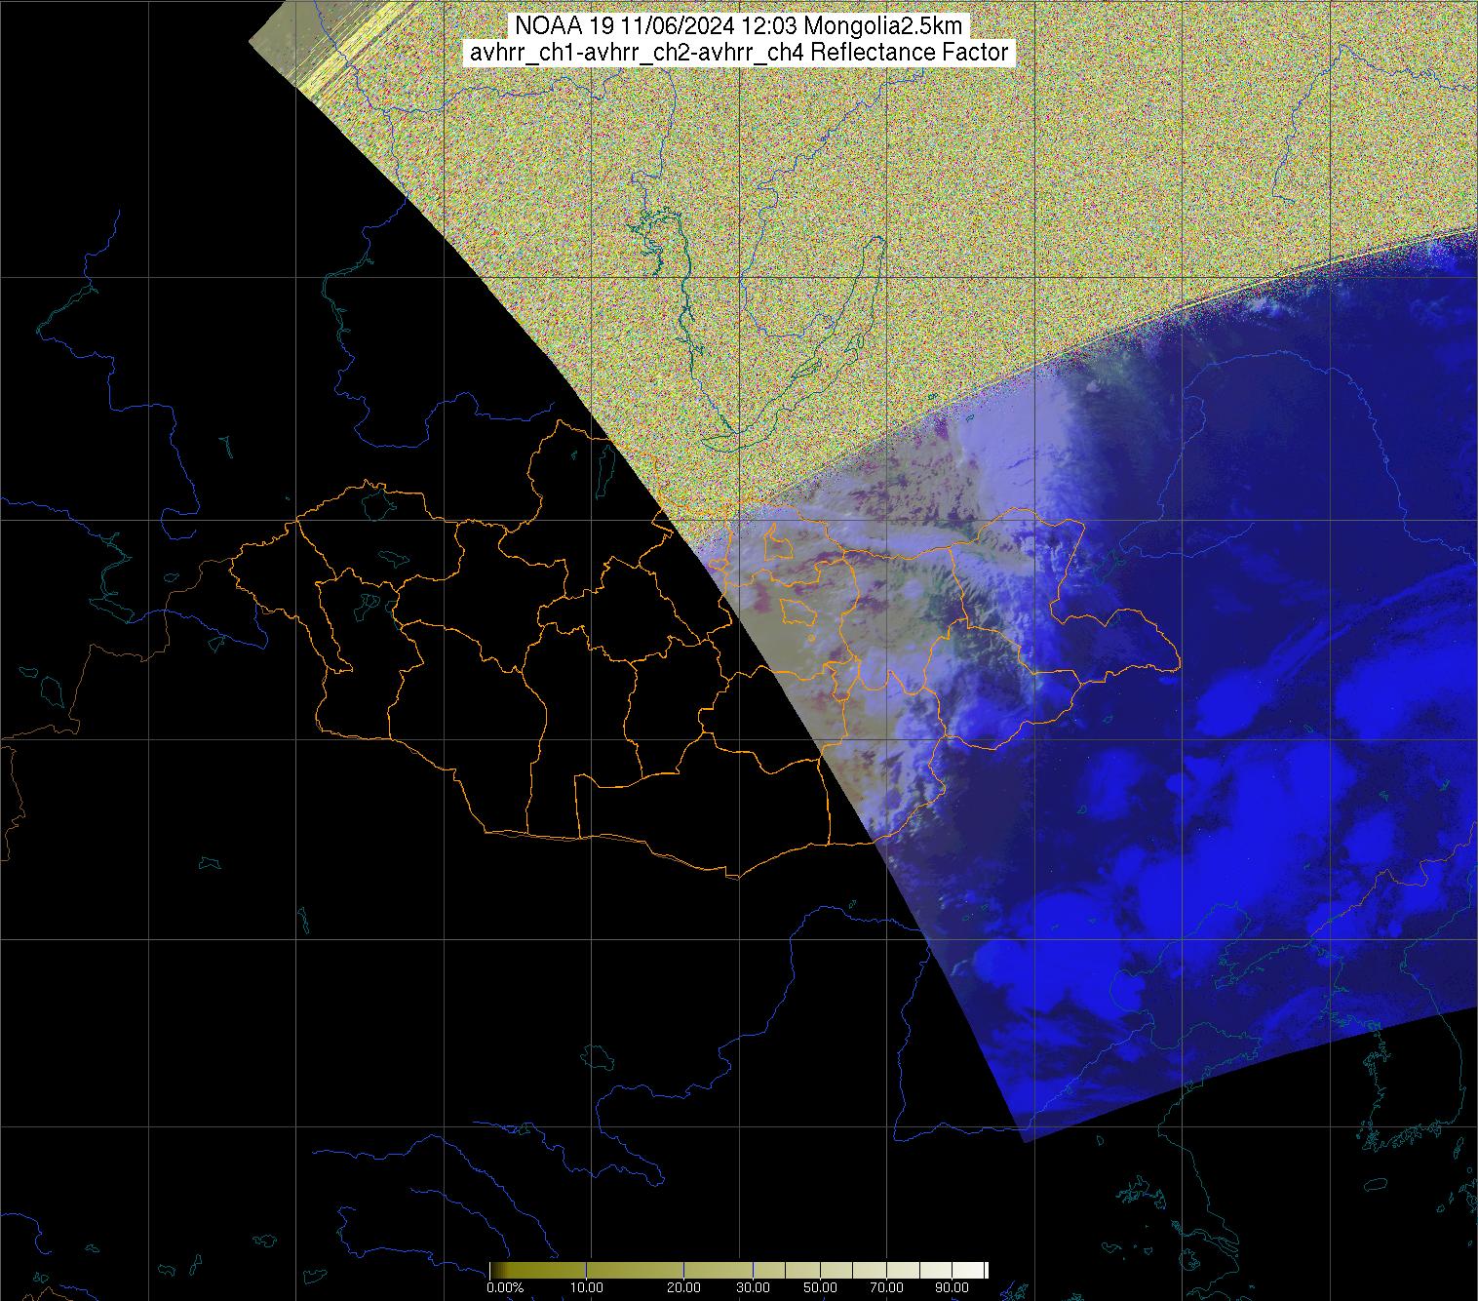
Task: Click the NOAA 19 Mongolia2.5km title text
Action: coord(740,26)
